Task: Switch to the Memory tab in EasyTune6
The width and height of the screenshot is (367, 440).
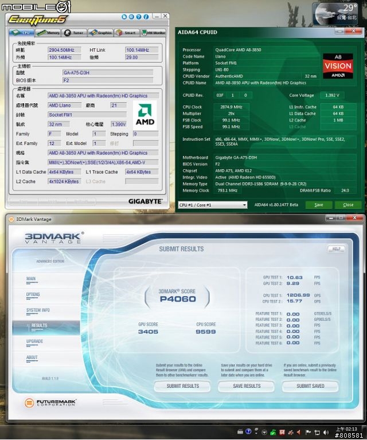Action: (x=48, y=33)
